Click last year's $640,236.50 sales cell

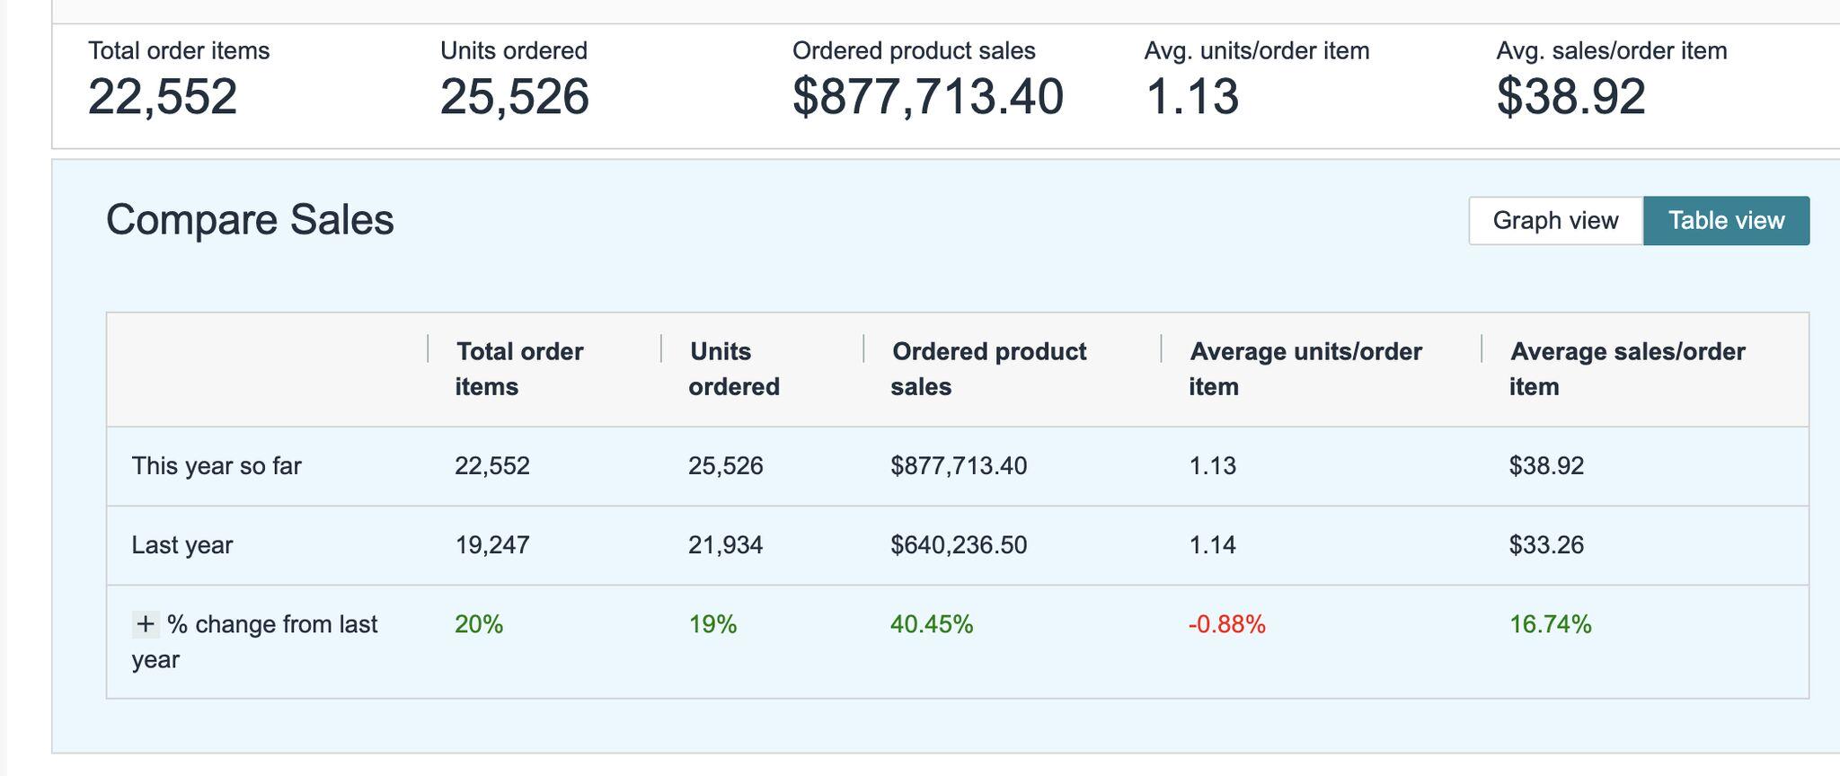pos(959,545)
